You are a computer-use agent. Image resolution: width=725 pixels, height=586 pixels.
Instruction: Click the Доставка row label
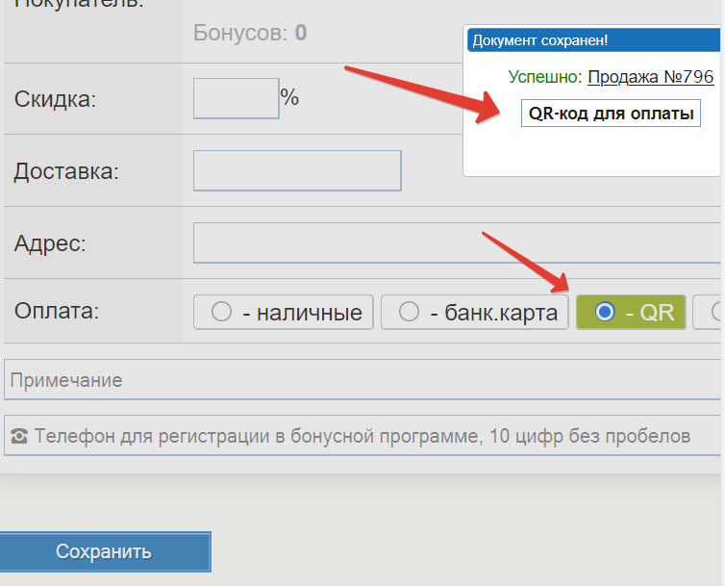65,172
